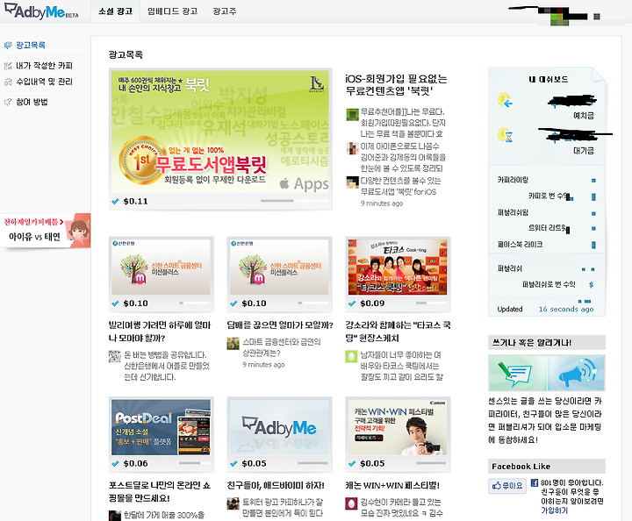Click 페이스북 라이크 in the dashboard
632x521 pixels.
[x=520, y=245]
